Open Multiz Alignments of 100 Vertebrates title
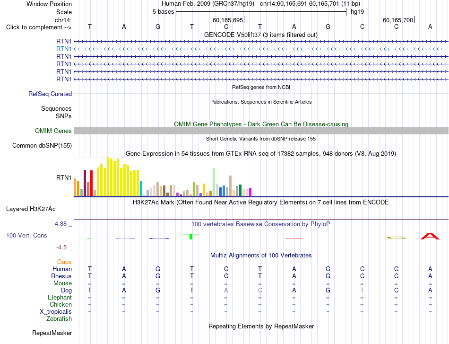Screen dimensions: 449x344 coord(261,256)
